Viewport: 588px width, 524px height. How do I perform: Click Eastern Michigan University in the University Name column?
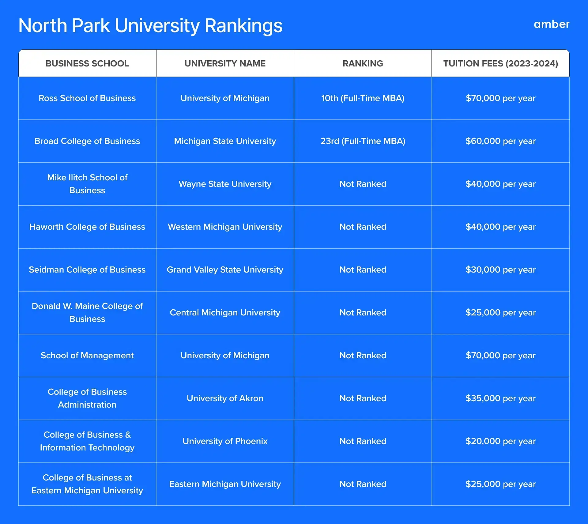point(225,484)
